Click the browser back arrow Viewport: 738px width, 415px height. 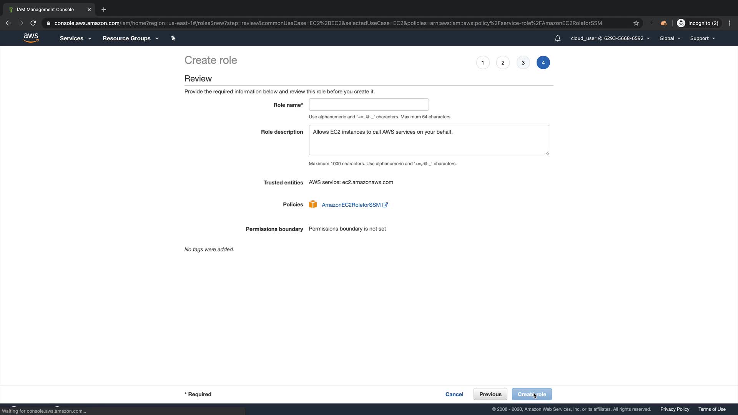tap(8, 23)
